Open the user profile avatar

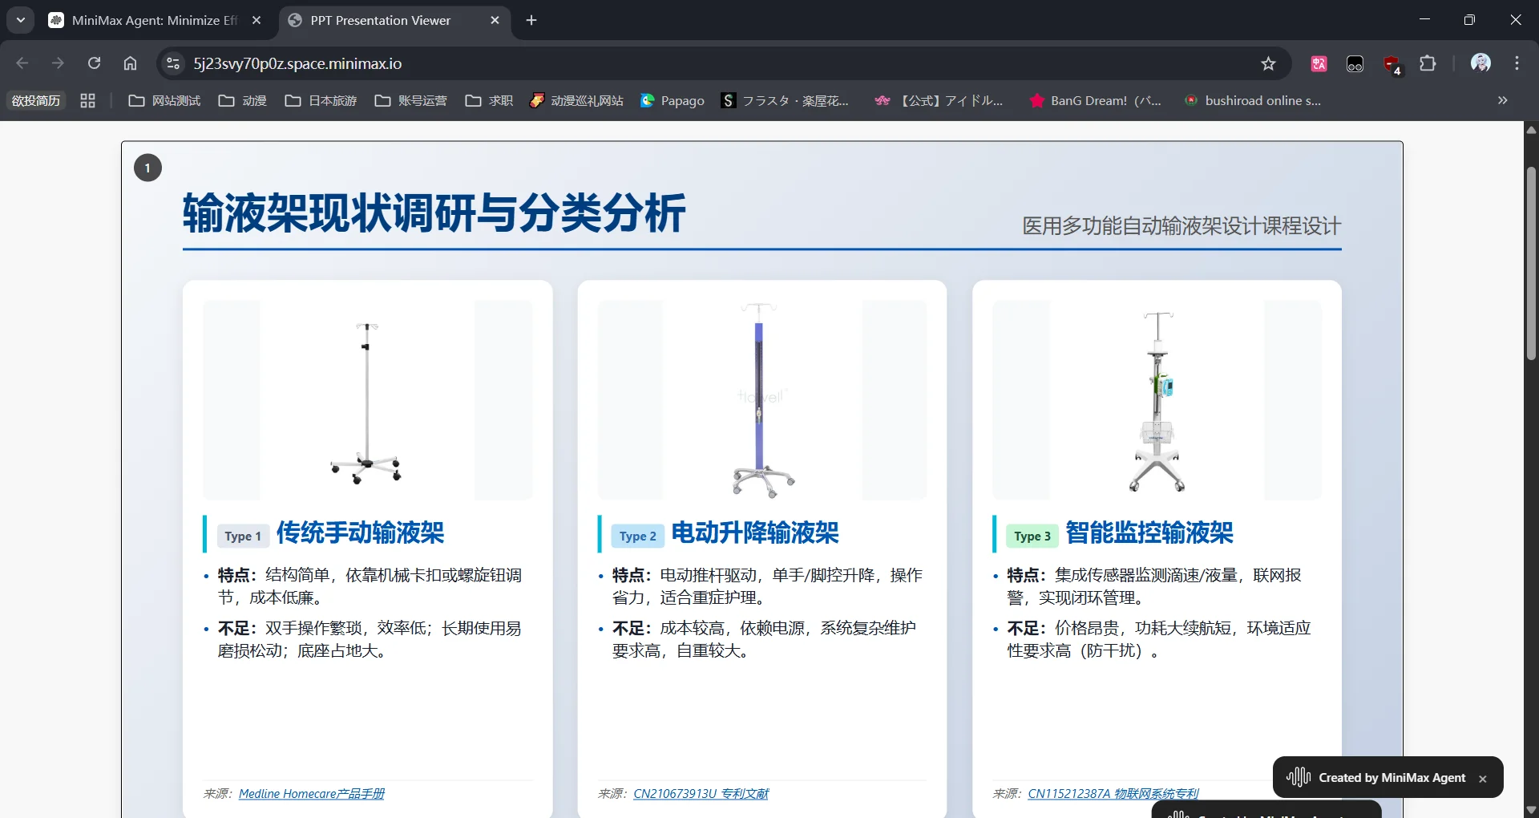point(1480,63)
